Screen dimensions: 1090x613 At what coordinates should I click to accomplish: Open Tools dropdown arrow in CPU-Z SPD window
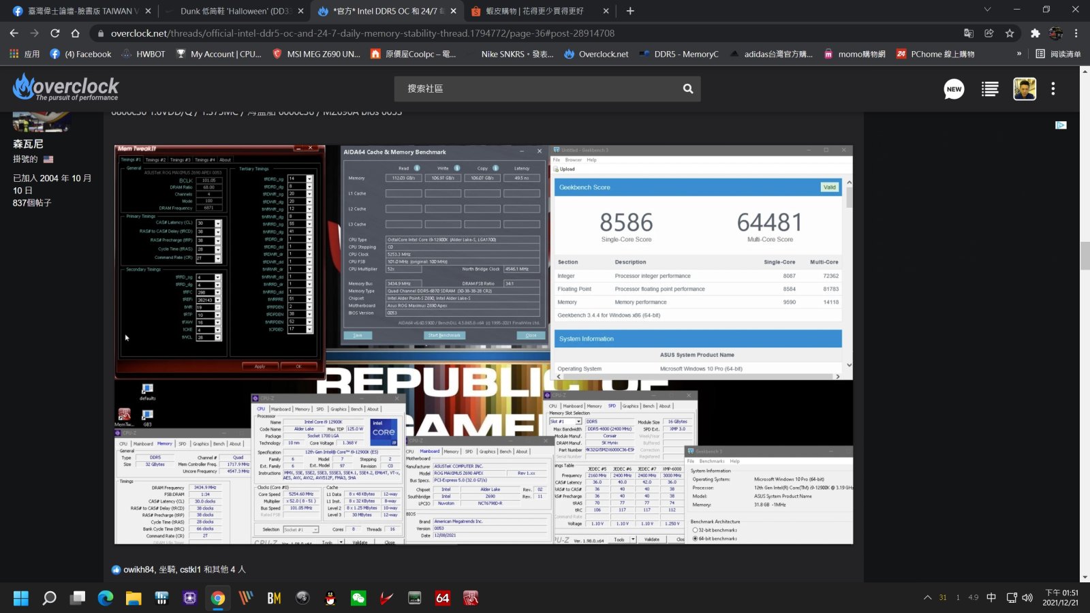[x=633, y=539]
